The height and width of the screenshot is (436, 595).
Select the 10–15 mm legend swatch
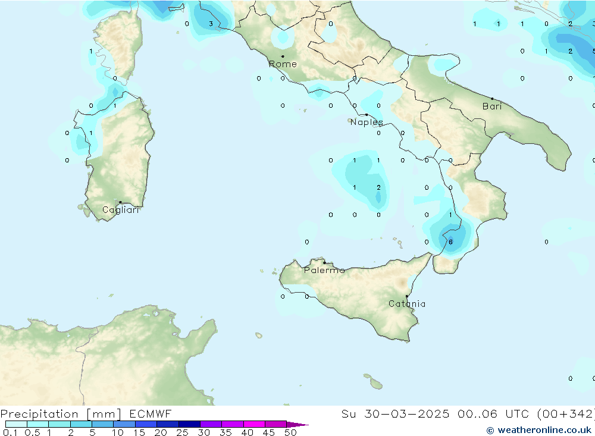[x=124, y=424]
